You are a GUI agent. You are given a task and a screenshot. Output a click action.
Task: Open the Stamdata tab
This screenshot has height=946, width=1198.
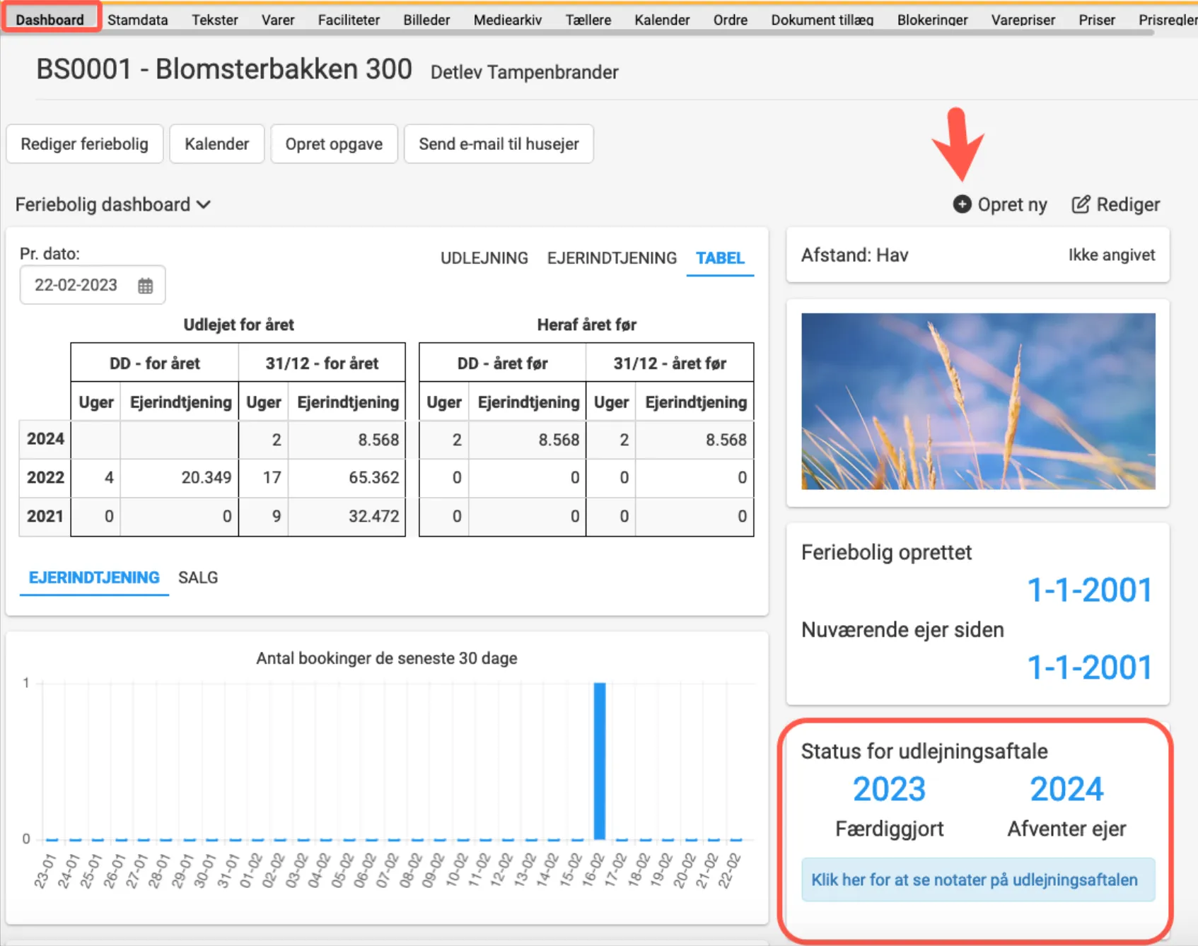pyautogui.click(x=138, y=19)
